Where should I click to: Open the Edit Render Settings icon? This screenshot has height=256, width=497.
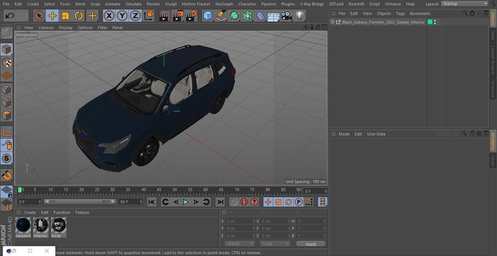point(191,16)
